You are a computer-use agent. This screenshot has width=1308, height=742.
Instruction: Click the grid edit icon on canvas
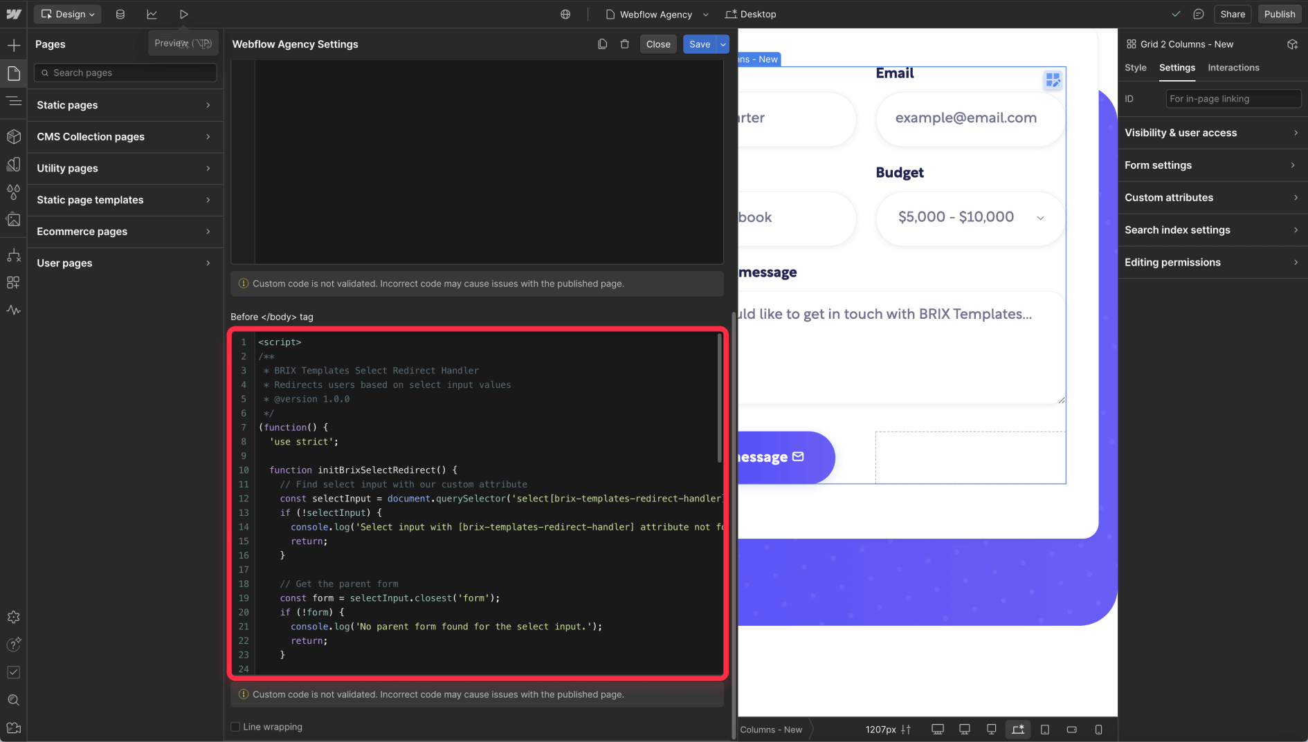1053,80
